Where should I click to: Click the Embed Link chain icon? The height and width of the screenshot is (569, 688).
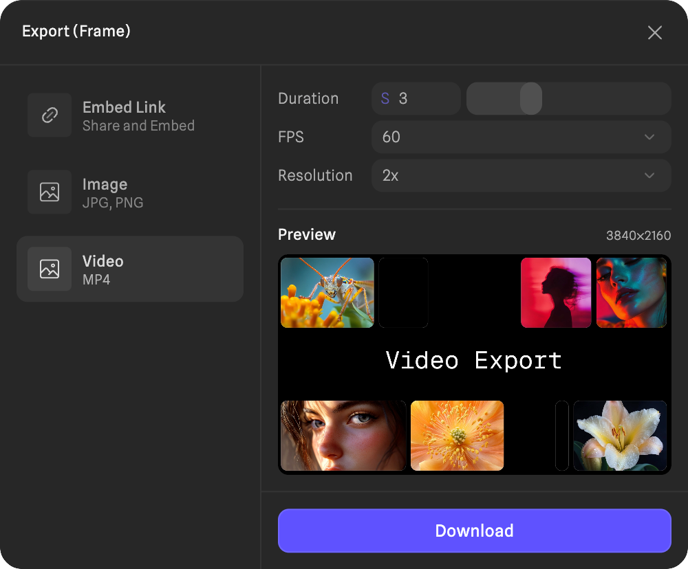50,115
